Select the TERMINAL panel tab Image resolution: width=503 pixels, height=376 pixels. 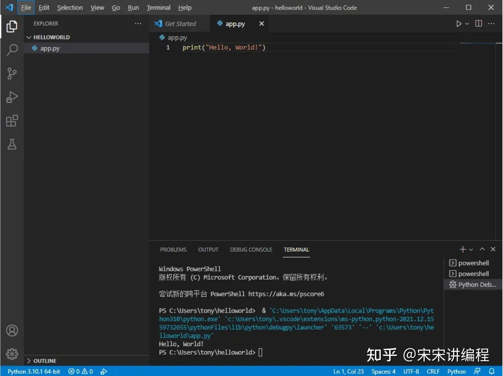coord(296,250)
